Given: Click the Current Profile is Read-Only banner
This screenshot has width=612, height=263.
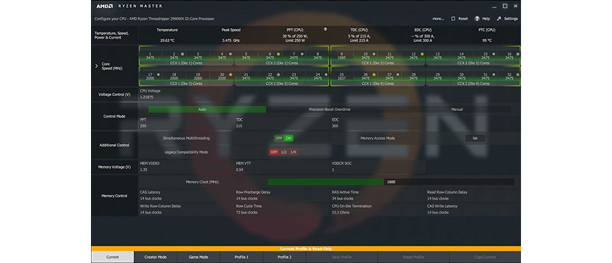Looking at the screenshot, I should pos(306,249).
